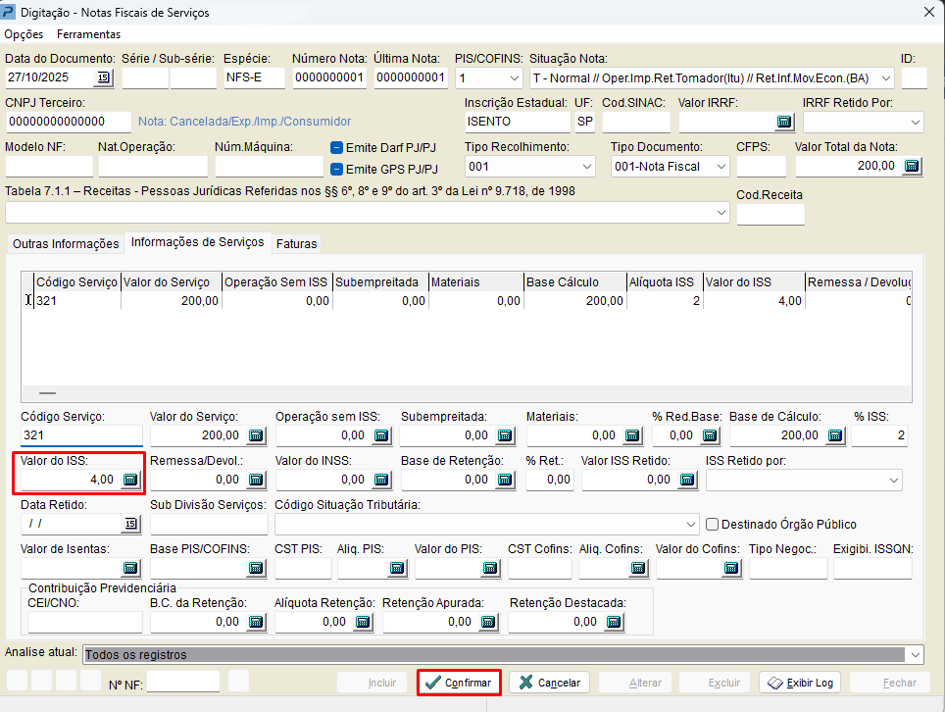This screenshot has width=945, height=712.
Task: Open calculator for Valor do ISS field
Action: click(x=130, y=480)
